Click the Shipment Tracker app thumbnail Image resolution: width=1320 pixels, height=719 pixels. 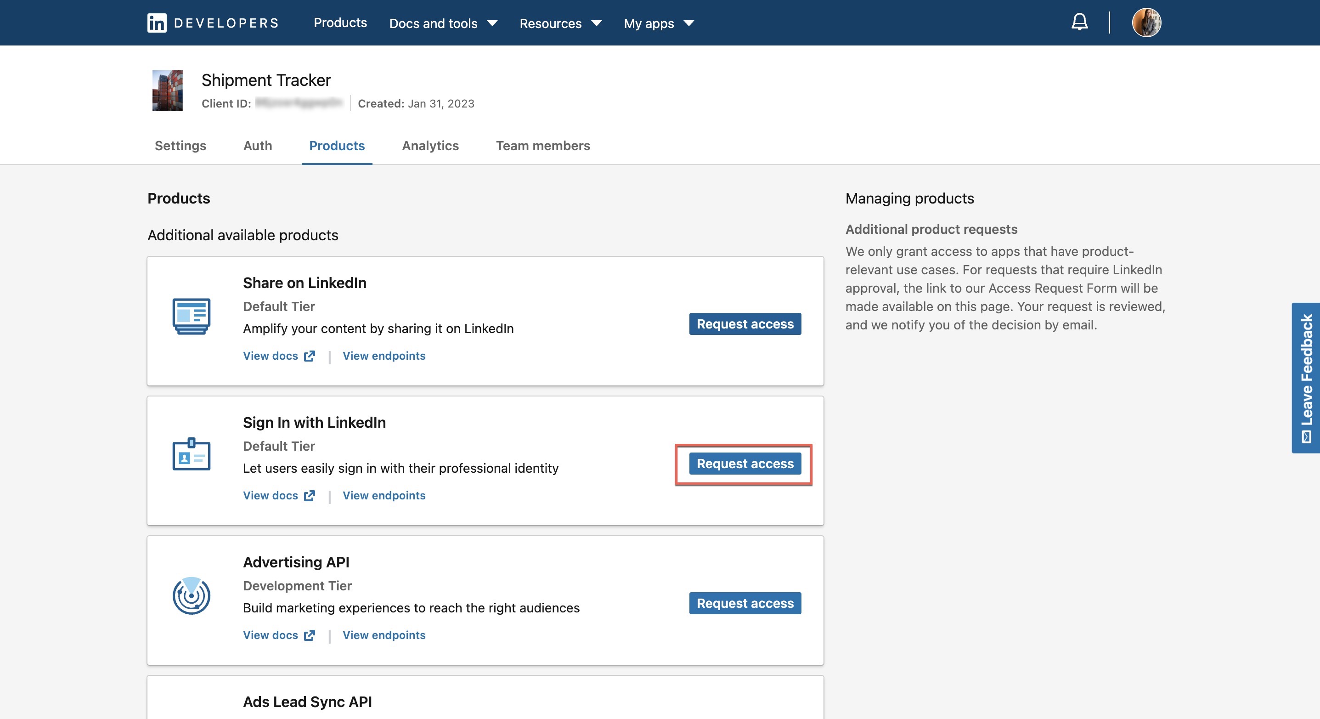(168, 90)
